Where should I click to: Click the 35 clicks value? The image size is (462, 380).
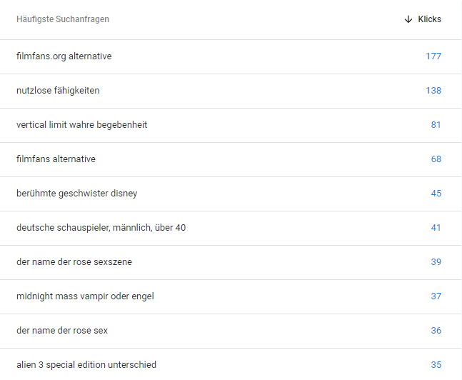[436, 365]
